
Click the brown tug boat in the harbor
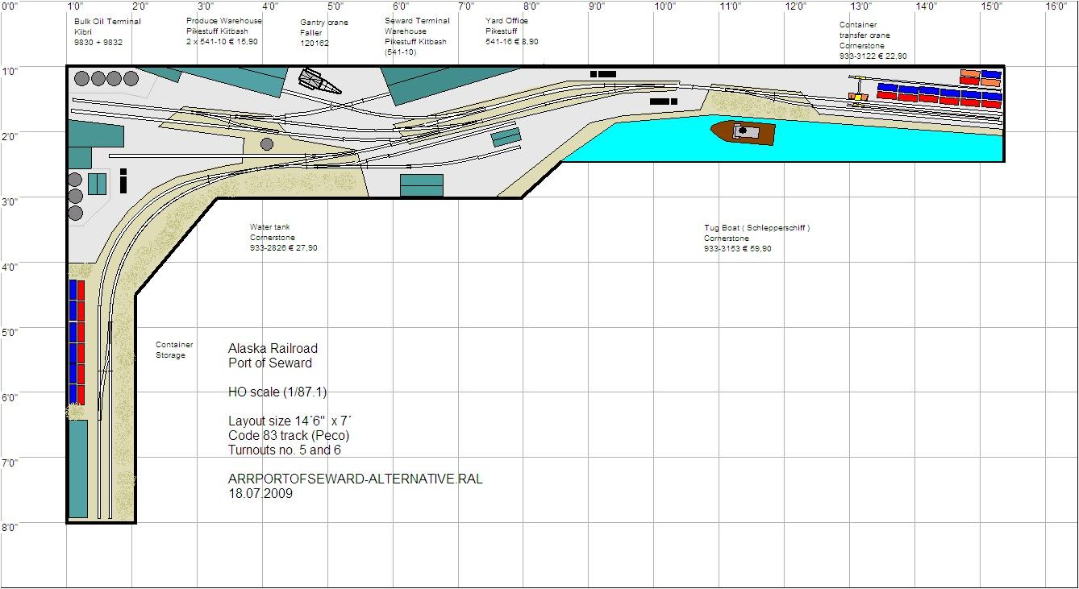(742, 133)
